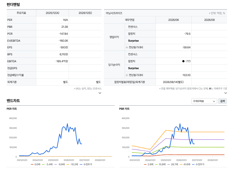Select the 2026/06 column header
This screenshot has width=234, height=174.
(x=173, y=20)
